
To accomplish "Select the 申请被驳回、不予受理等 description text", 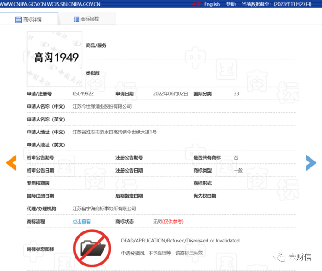I will pos(162,253).
